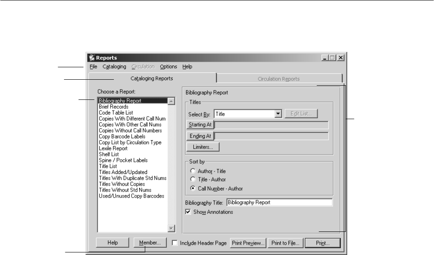Choose Author - Title sort option
Screen dimensions: 434x255
[x=193, y=171]
